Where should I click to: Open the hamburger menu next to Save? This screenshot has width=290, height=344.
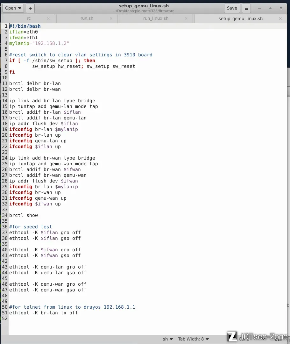246,8
